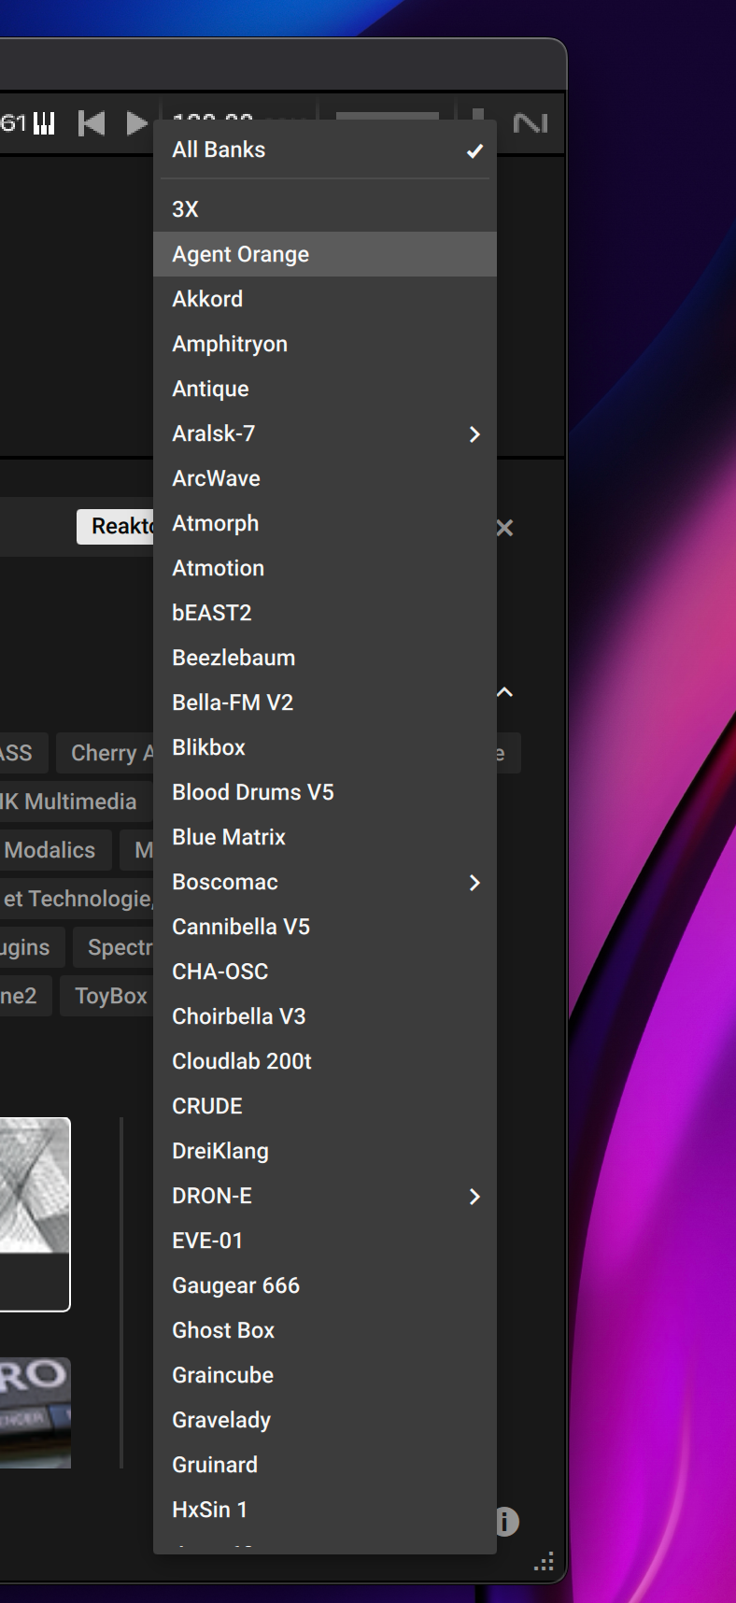The width and height of the screenshot is (736, 1603).
Task: Select the EVE-01 bank
Action: click(324, 1241)
